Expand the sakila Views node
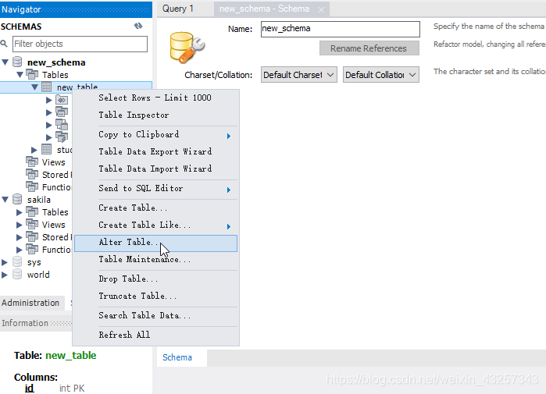Screen dimensions: 546x394 pos(20,225)
